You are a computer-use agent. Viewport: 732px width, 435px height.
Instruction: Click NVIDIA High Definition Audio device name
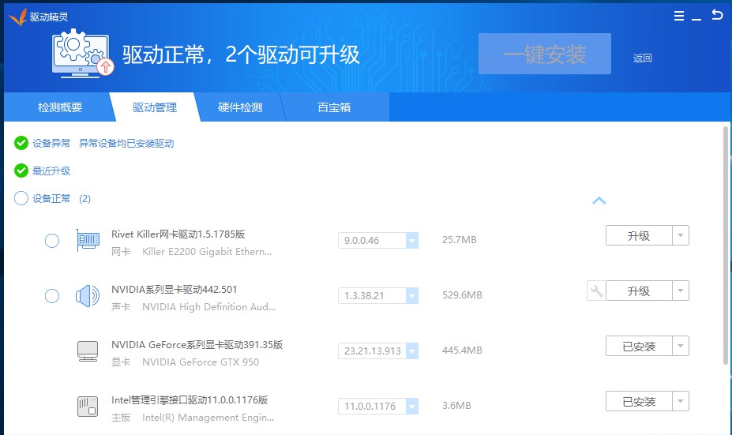point(208,307)
